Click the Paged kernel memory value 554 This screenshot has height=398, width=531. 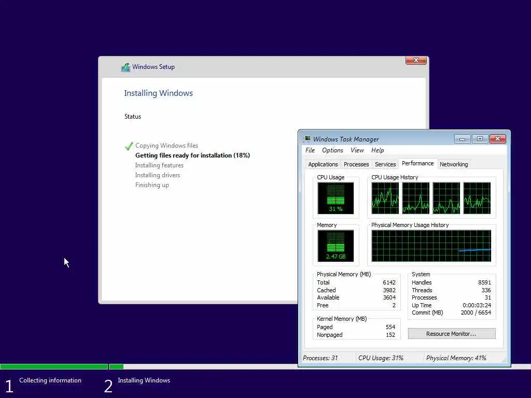point(390,328)
